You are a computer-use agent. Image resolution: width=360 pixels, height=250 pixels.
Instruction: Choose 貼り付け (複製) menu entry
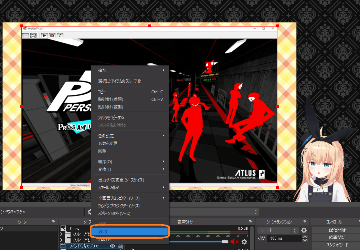(x=130, y=107)
